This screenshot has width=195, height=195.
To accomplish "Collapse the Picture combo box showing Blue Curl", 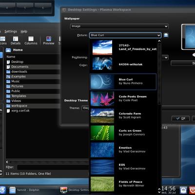I will click(125, 35).
